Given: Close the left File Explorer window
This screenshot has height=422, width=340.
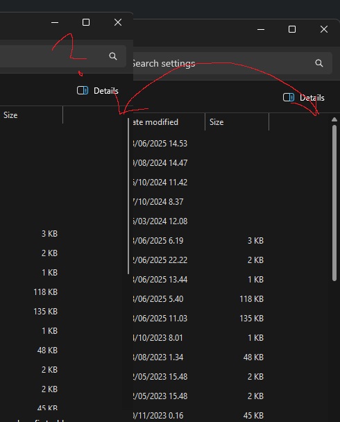Looking at the screenshot, I should click(118, 22).
